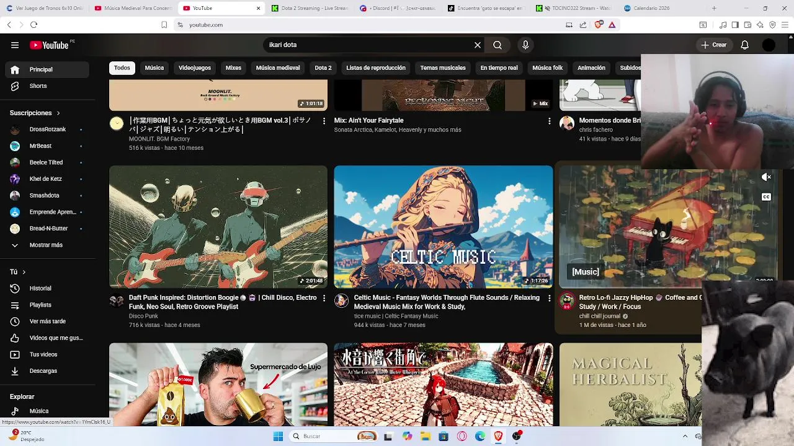Open the notifications bell
This screenshot has width=794, height=446.
(x=745, y=45)
